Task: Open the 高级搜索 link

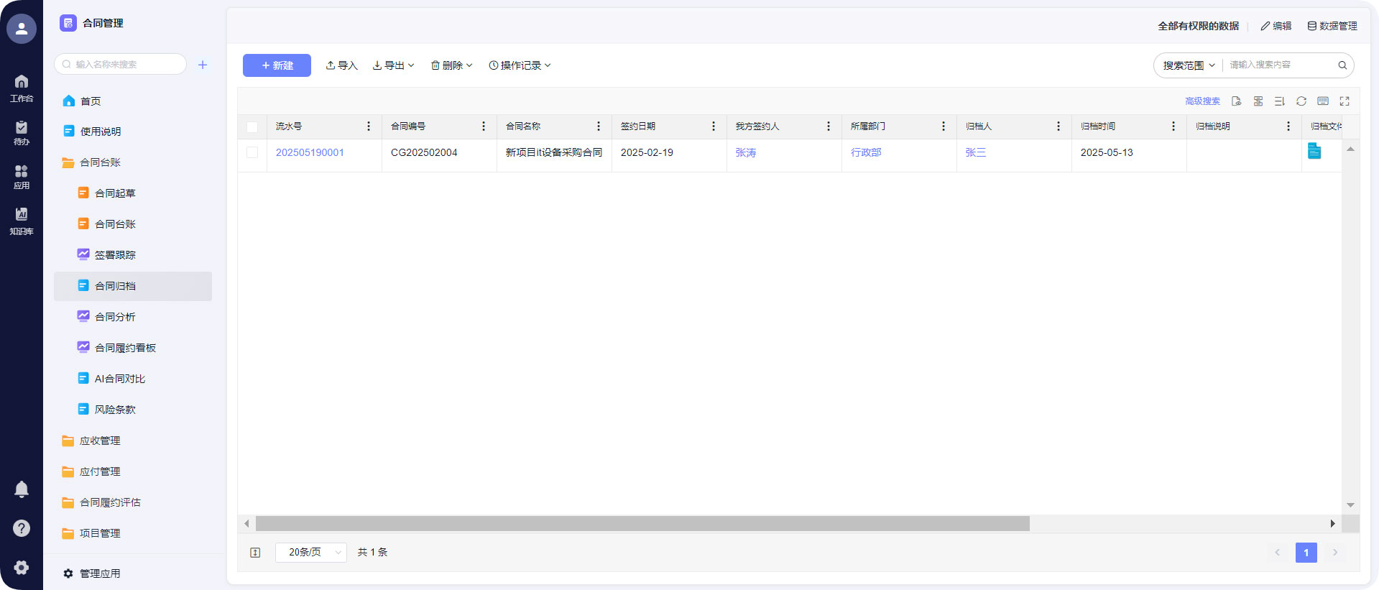Action: click(1202, 101)
